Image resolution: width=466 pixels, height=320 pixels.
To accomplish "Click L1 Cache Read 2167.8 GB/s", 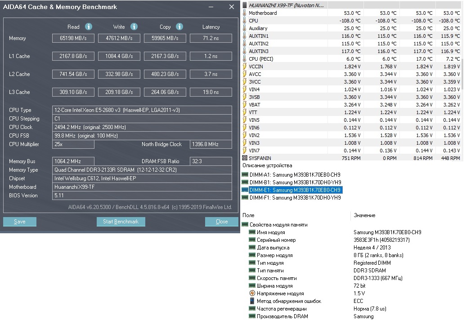I will point(73,56).
